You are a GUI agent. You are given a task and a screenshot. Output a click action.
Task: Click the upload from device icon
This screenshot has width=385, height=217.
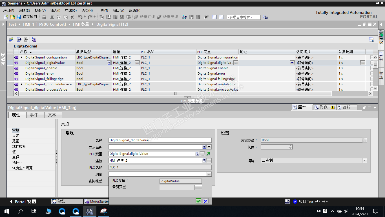(x=115, y=17)
